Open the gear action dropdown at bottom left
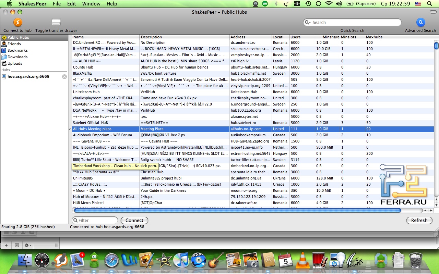 pyautogui.click(x=27, y=245)
